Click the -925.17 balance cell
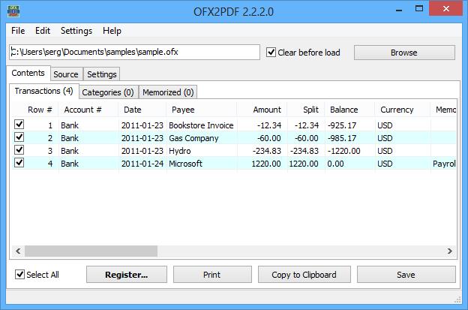This screenshot has height=310, width=468. tap(349, 125)
